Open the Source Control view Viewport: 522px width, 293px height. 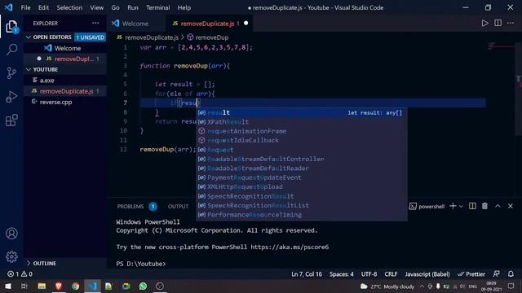[11, 72]
